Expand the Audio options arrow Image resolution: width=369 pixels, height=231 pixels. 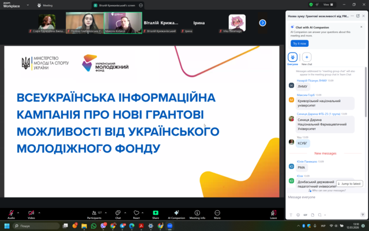click(x=18, y=211)
